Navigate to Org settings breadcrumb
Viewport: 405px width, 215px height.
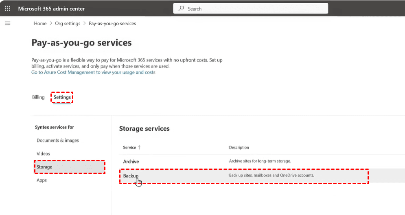point(68,24)
